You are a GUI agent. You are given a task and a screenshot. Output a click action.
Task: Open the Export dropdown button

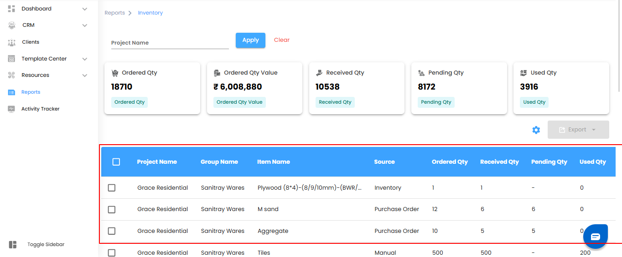point(578,130)
